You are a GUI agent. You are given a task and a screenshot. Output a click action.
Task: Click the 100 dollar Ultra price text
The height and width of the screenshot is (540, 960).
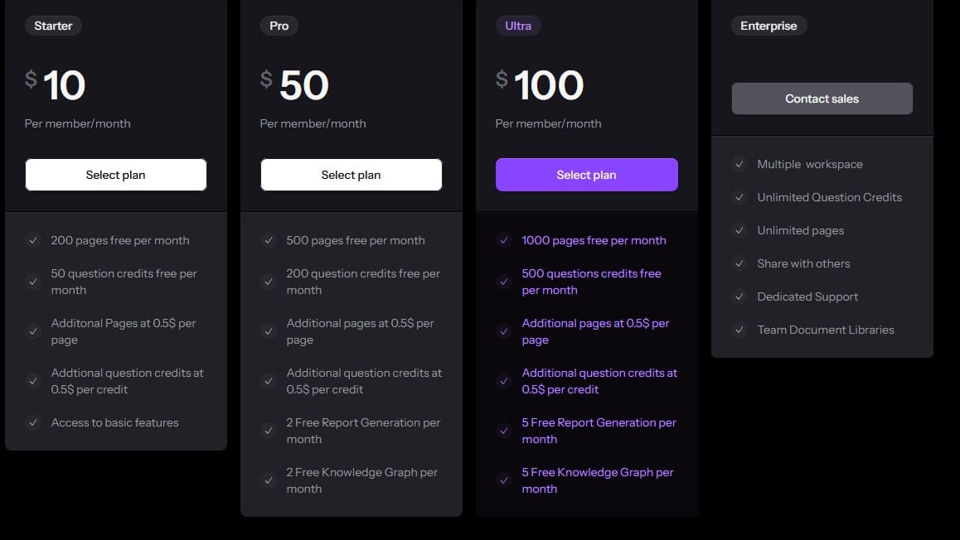point(550,83)
